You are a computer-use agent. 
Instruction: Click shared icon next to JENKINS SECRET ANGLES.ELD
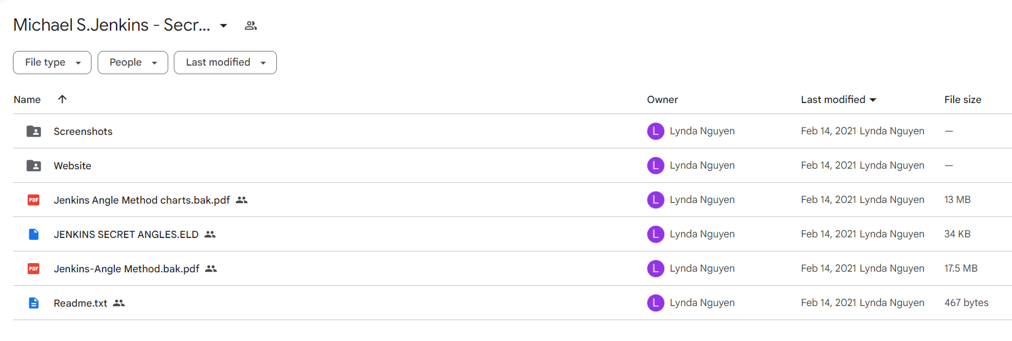click(x=210, y=234)
